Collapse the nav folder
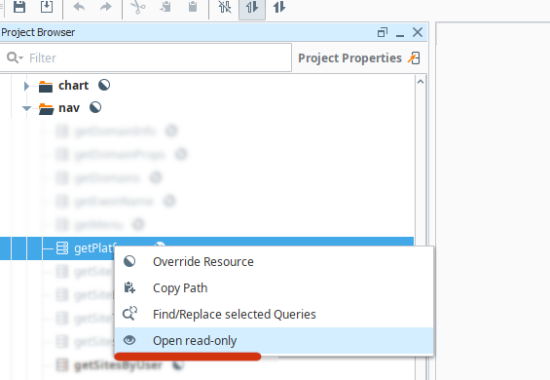The width and height of the screenshot is (550, 380). point(26,108)
